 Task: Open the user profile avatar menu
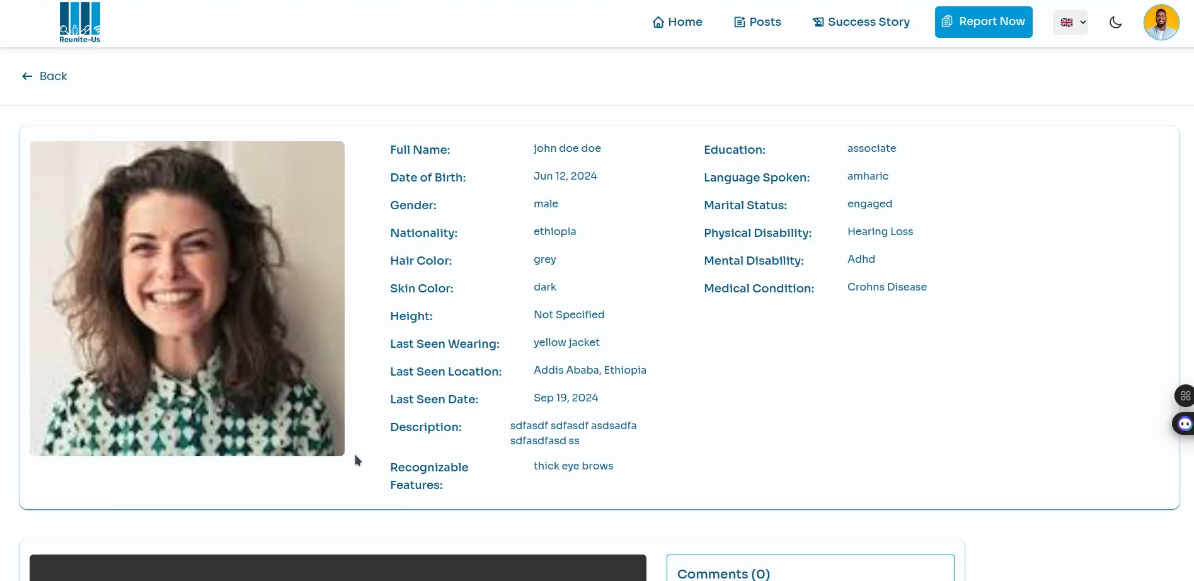coord(1161,23)
